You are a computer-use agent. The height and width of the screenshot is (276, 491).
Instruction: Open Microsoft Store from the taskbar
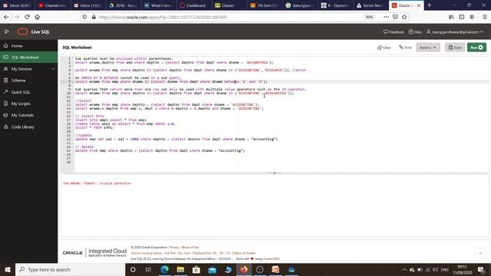tap(196, 269)
